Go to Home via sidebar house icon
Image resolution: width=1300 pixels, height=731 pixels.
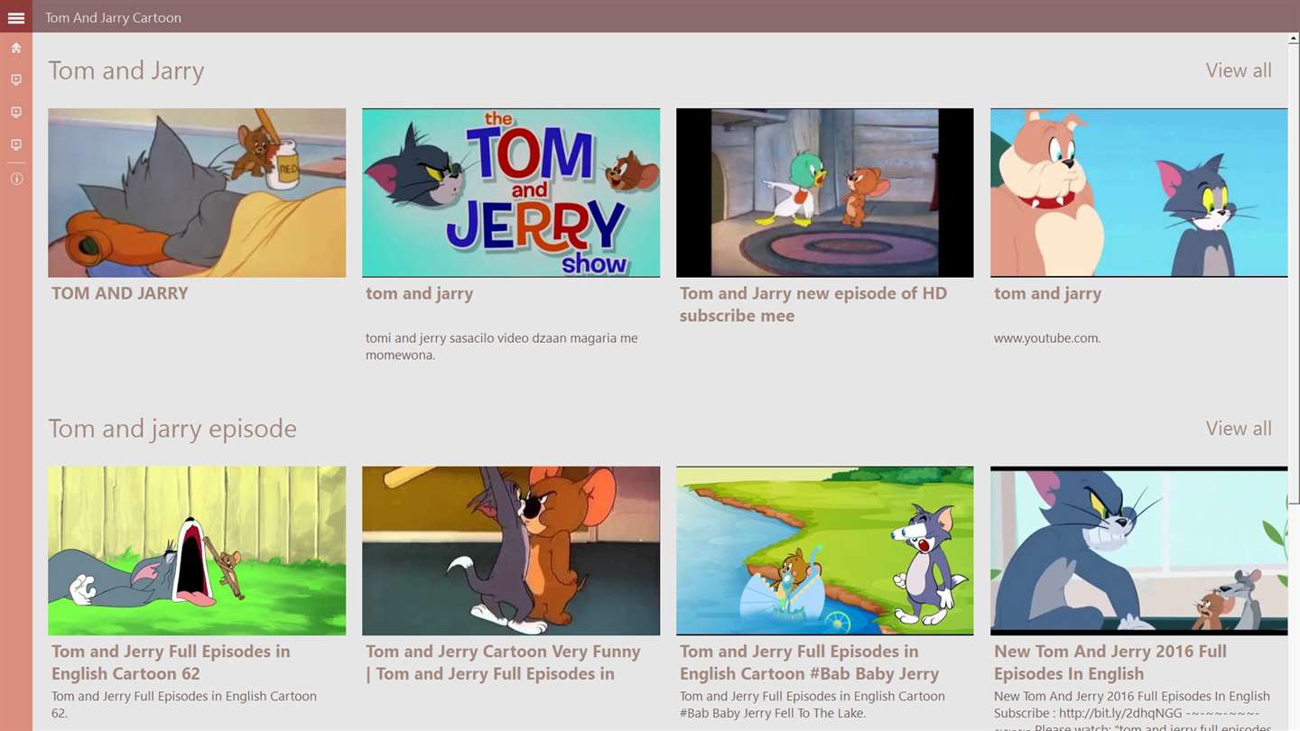point(16,48)
